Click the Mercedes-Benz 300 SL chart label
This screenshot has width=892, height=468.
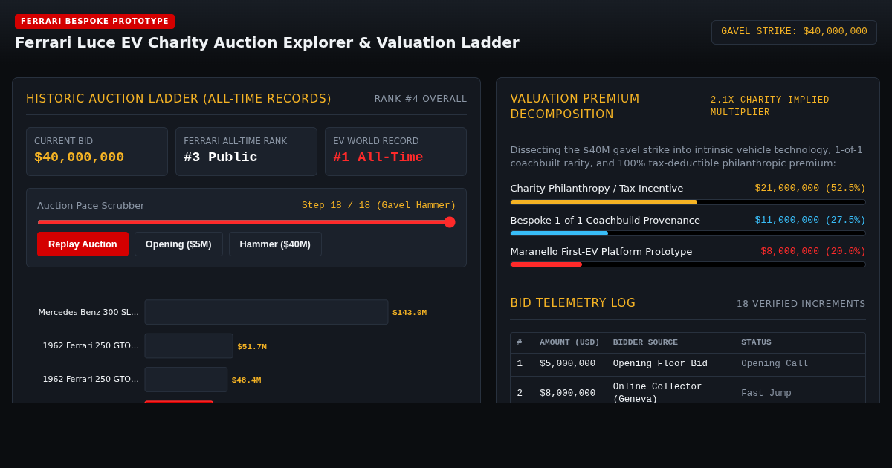(x=88, y=313)
